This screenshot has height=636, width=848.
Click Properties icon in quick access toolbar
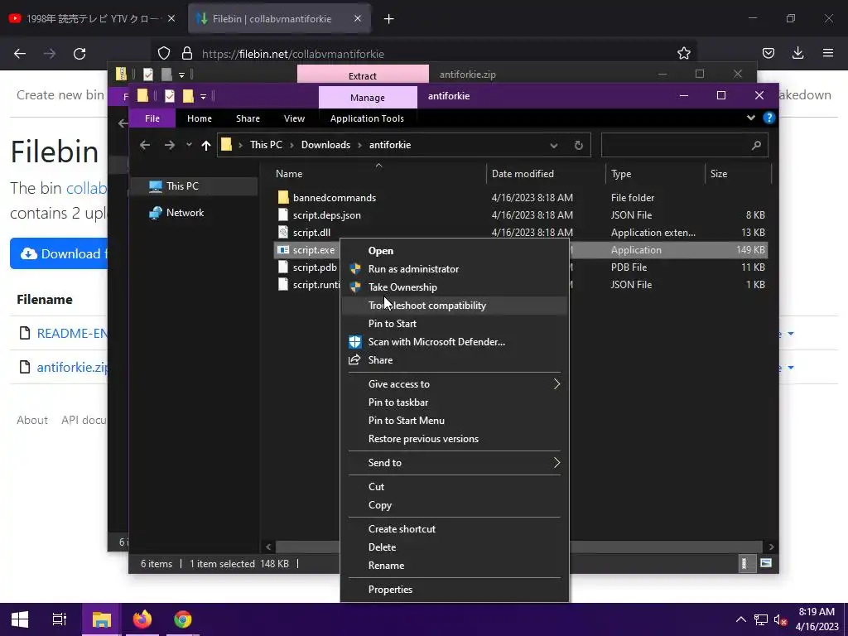tap(169, 96)
